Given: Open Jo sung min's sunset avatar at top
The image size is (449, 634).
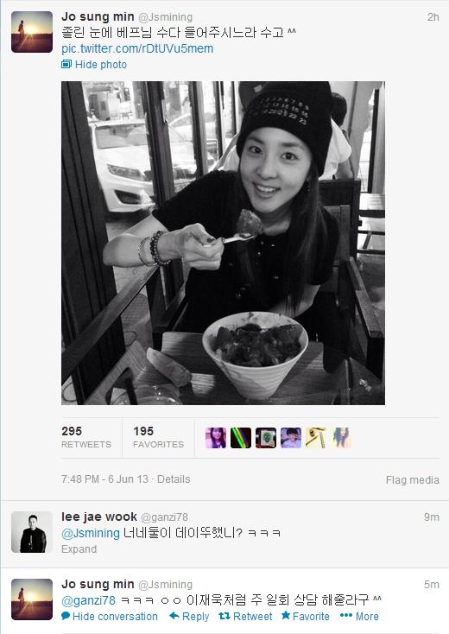Looking at the screenshot, I should (x=32, y=32).
